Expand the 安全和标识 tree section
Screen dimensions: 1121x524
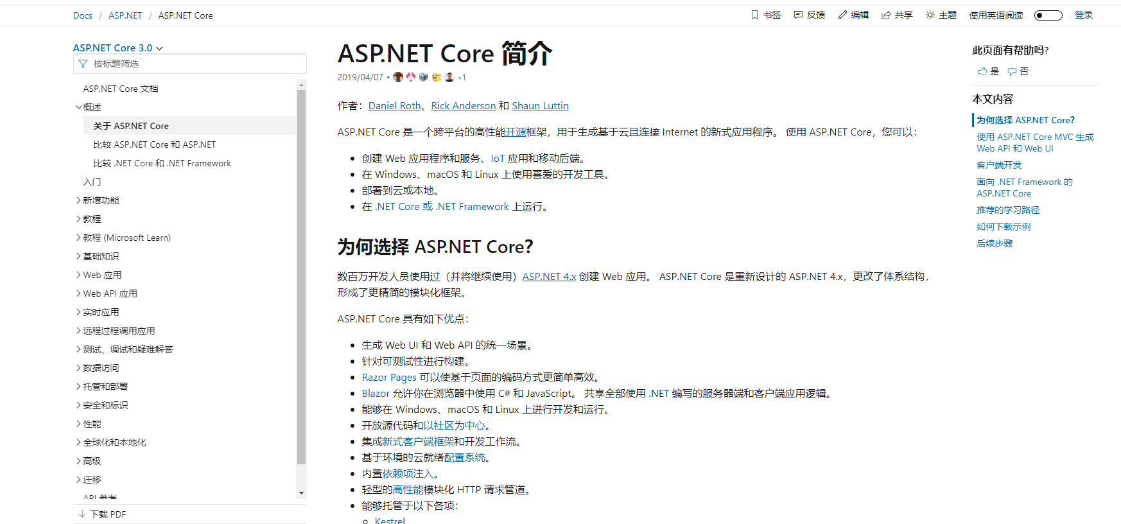click(79, 405)
